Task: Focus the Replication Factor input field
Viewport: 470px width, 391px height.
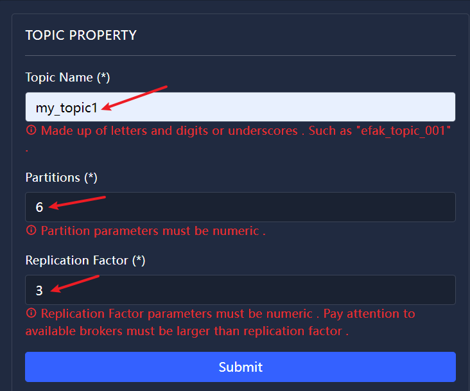Action: [x=240, y=290]
